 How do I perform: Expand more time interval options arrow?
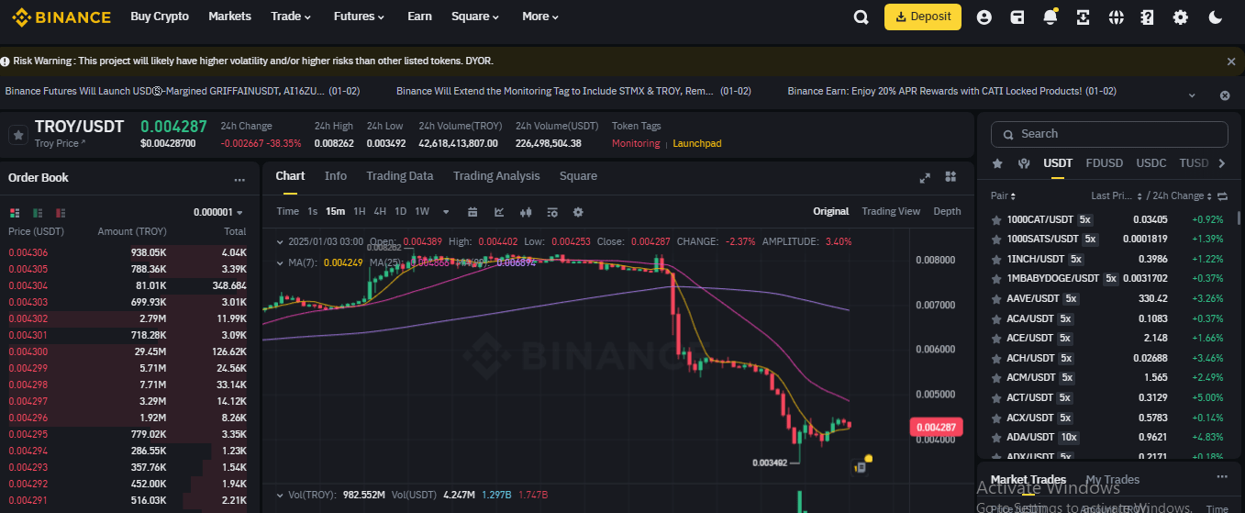coord(446,212)
